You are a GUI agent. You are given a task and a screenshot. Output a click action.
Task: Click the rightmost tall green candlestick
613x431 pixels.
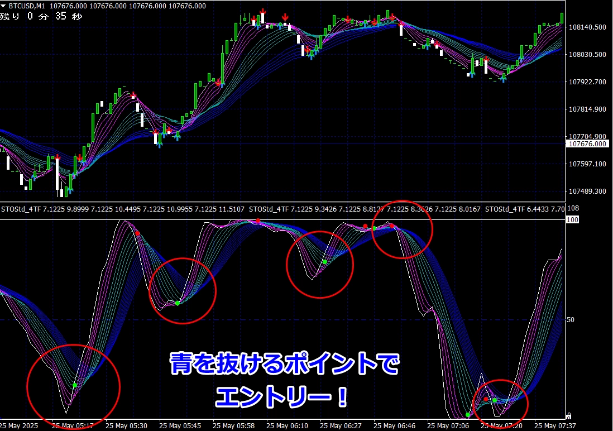point(562,17)
